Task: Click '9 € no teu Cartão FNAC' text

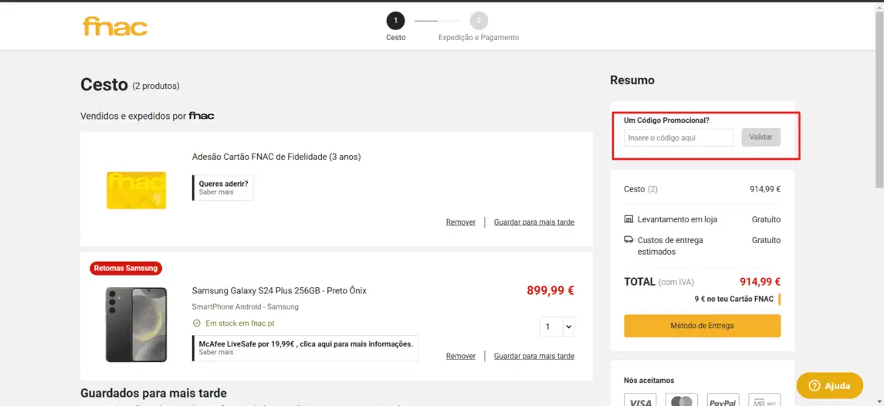Action: coord(734,299)
